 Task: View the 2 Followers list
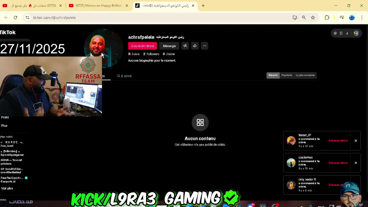[x=151, y=54]
